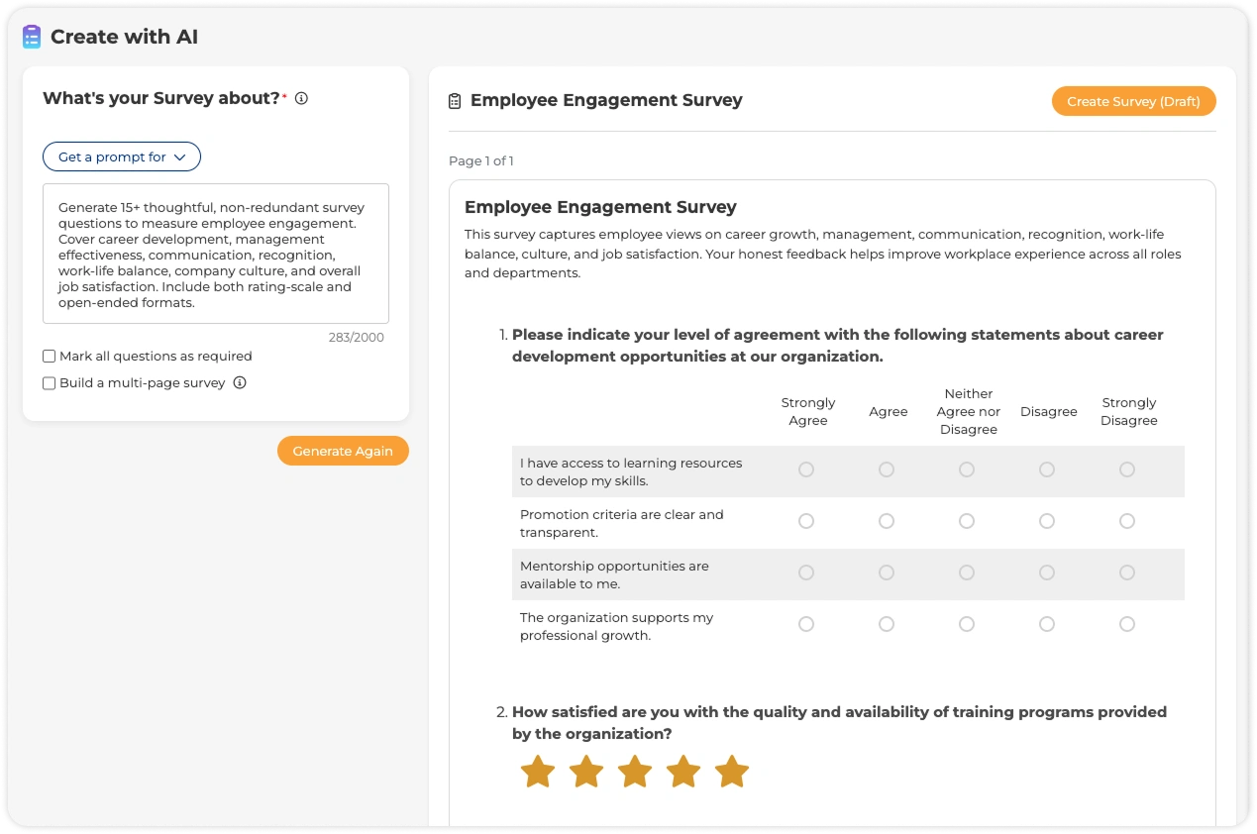This screenshot has height=834, width=1257.
Task: Click the fourth star rating icon
Action: click(683, 771)
